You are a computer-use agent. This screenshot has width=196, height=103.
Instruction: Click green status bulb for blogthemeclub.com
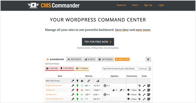(77, 86)
